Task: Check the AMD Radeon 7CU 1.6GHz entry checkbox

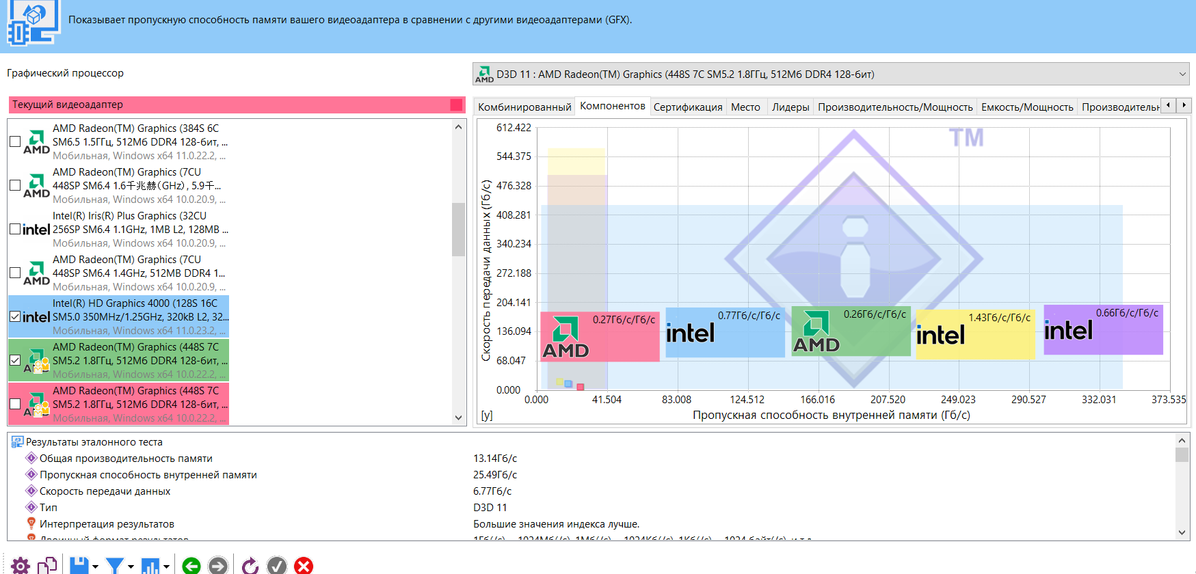Action: pos(15,185)
